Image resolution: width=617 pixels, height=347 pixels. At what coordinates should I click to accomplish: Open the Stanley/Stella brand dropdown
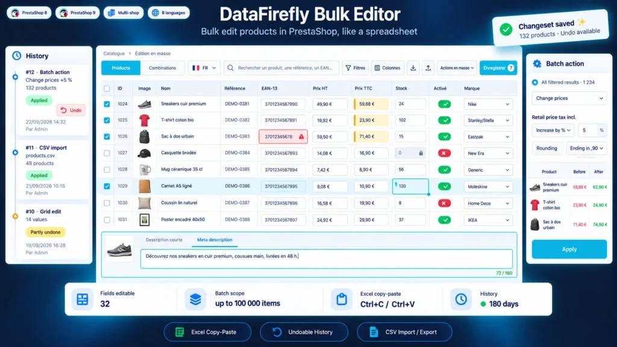point(488,120)
